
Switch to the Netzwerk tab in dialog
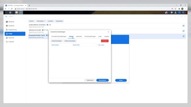point(79,36)
